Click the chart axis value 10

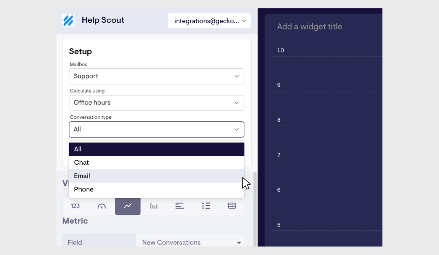pyautogui.click(x=281, y=50)
